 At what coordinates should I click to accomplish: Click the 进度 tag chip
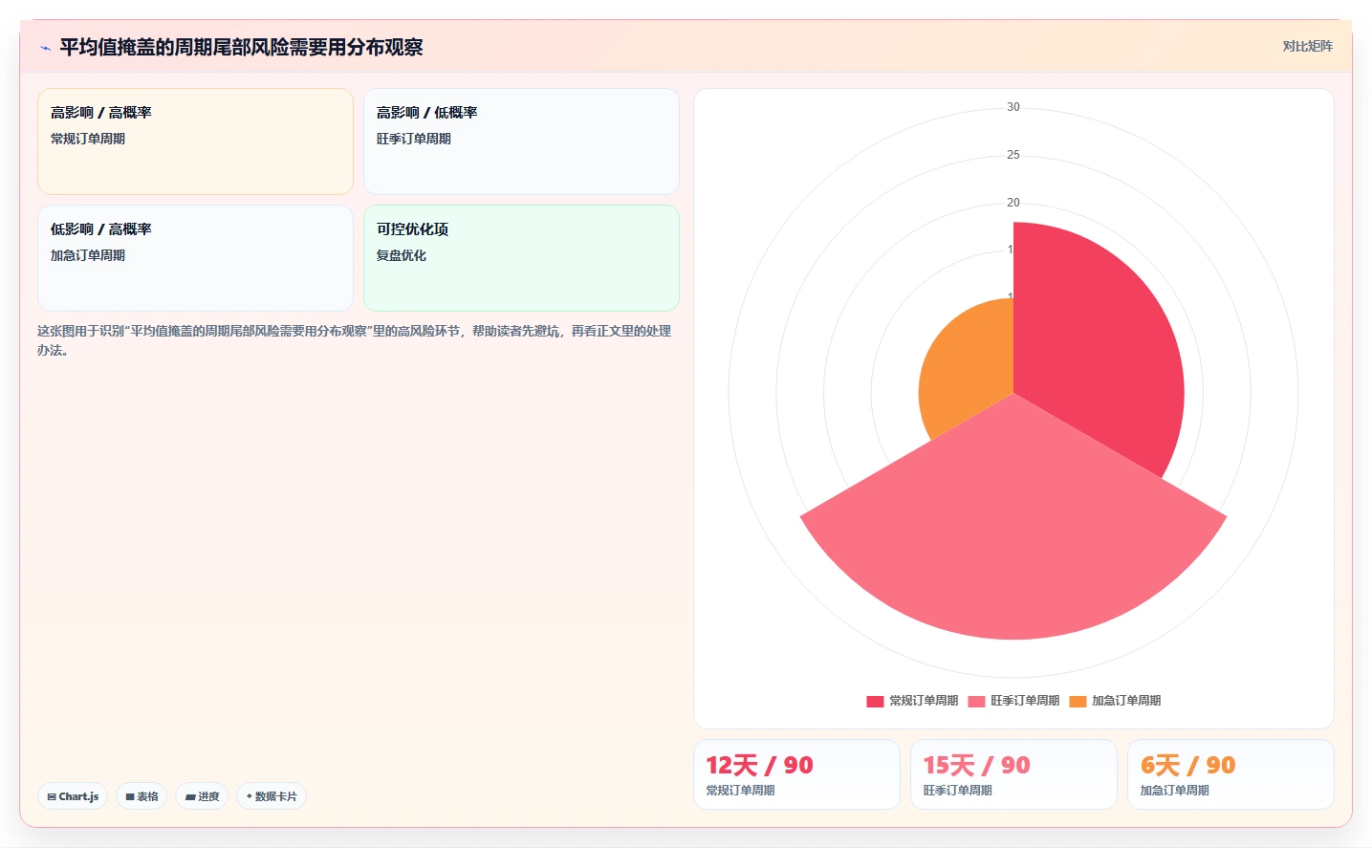click(x=202, y=796)
